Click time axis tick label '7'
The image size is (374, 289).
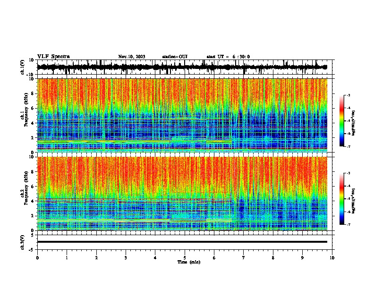[244, 258]
